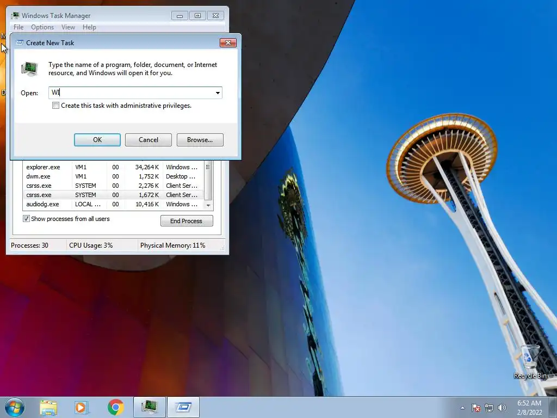Screen dimensions: 557x418
Task: Click the Browse... button
Action: point(200,140)
